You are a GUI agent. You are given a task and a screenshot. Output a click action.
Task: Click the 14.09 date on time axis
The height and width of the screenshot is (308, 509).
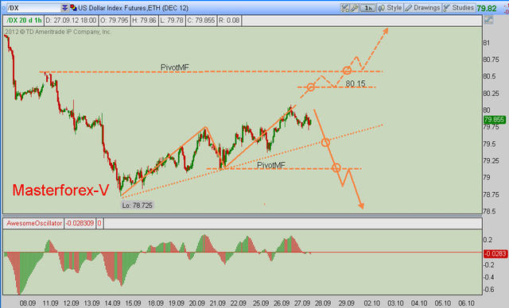click(112, 303)
